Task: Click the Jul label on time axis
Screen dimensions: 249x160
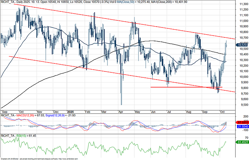Action: click(169, 112)
